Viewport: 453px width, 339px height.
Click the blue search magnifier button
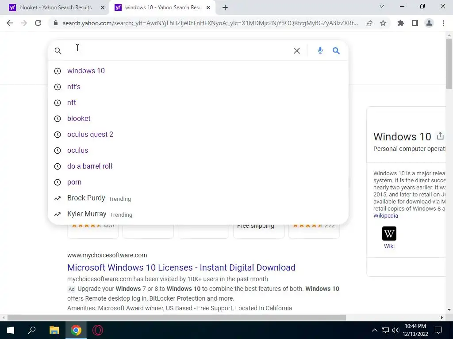[336, 51]
